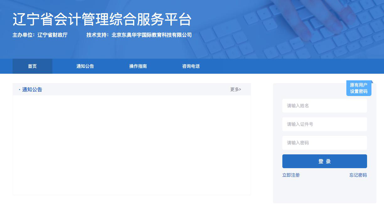Viewport: 384px width, 208px height.
Task: Open the 首页 navigation tab
Action: coord(32,66)
